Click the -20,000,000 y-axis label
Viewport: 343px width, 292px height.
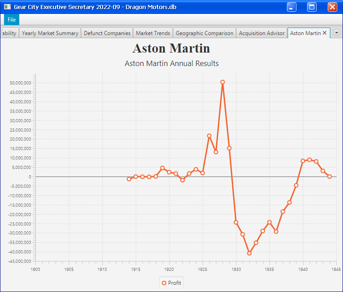click(20, 214)
